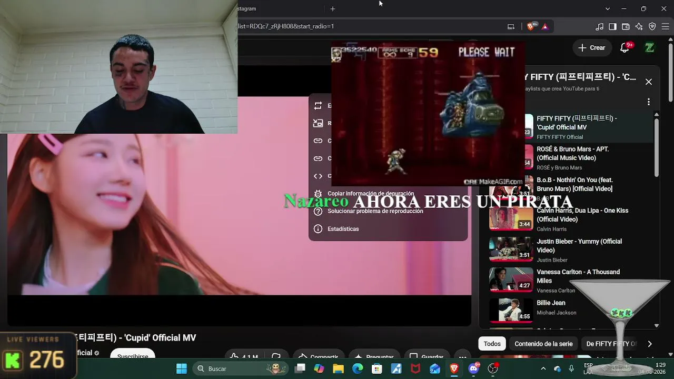The image size is (674, 379).
Task: Click the Billie Jean title text
Action: 551,303
